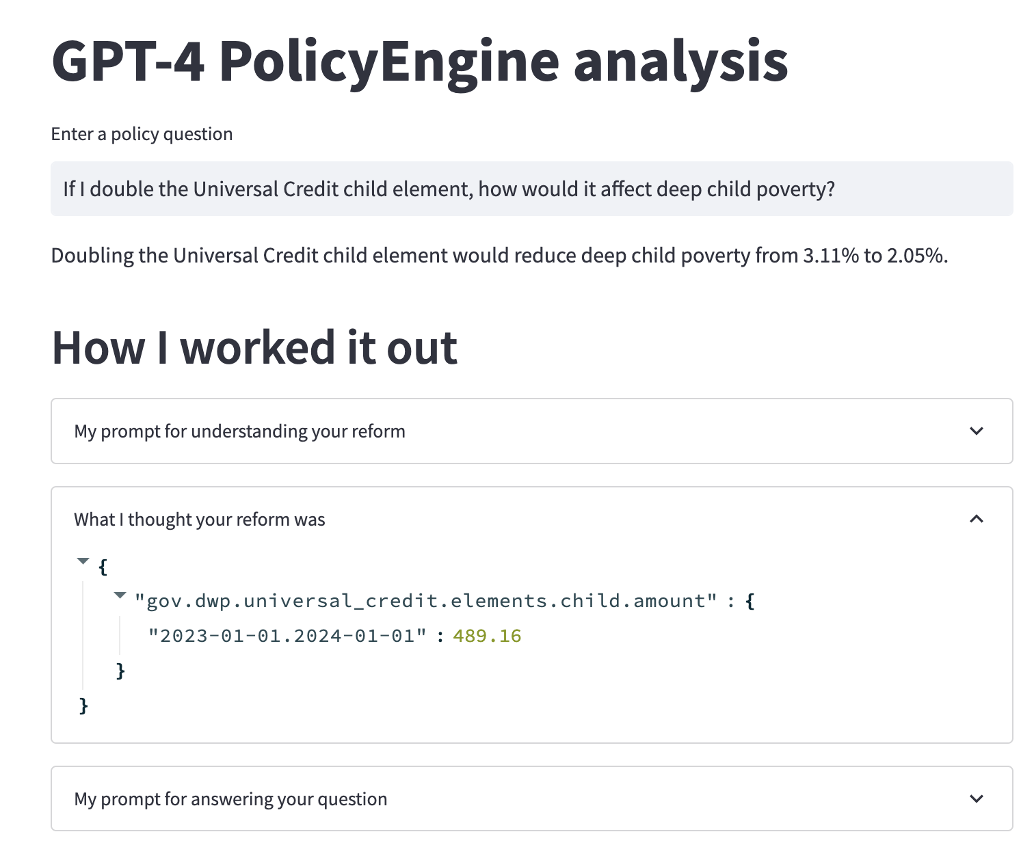Viewport: 1034px width, 860px height.
Task: Open 'My prompt for answering your question' label
Action: [x=230, y=799]
